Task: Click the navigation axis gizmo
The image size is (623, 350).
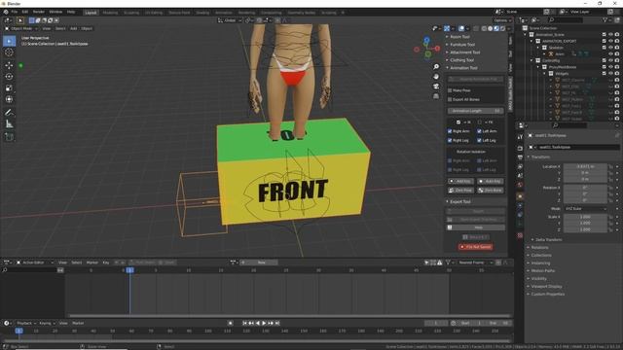Action: 426,49
